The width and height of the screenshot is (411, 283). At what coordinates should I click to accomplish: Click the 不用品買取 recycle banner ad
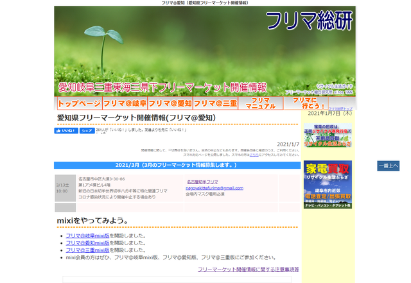328,135
